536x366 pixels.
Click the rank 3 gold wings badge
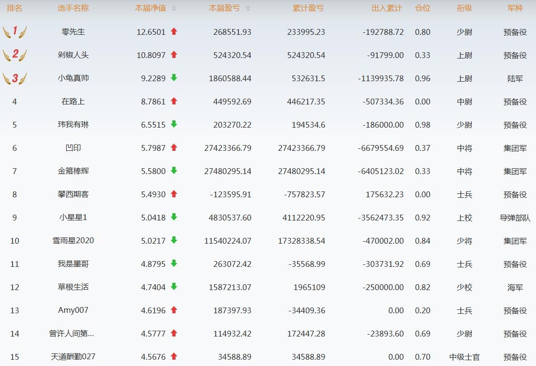pyautogui.click(x=15, y=78)
